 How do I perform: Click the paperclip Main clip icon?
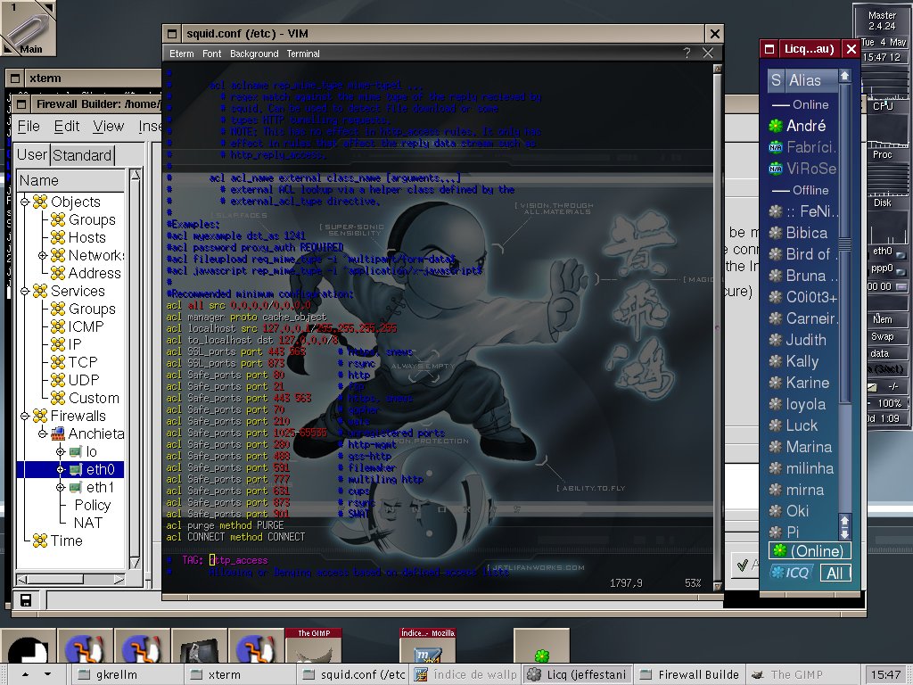(x=28, y=28)
